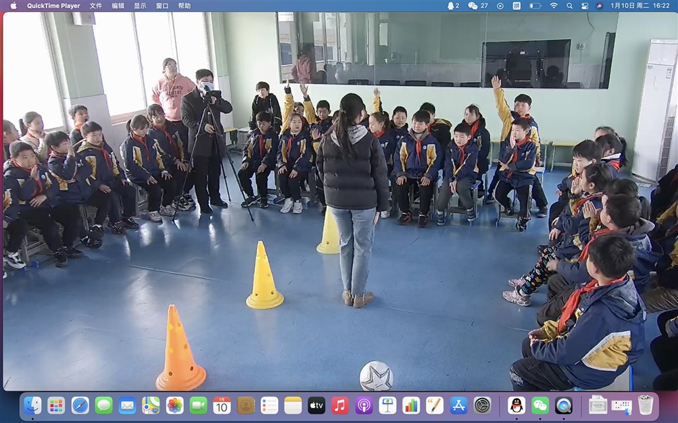Launch Maps from the Dock
The width and height of the screenshot is (678, 423).
coord(151,406)
